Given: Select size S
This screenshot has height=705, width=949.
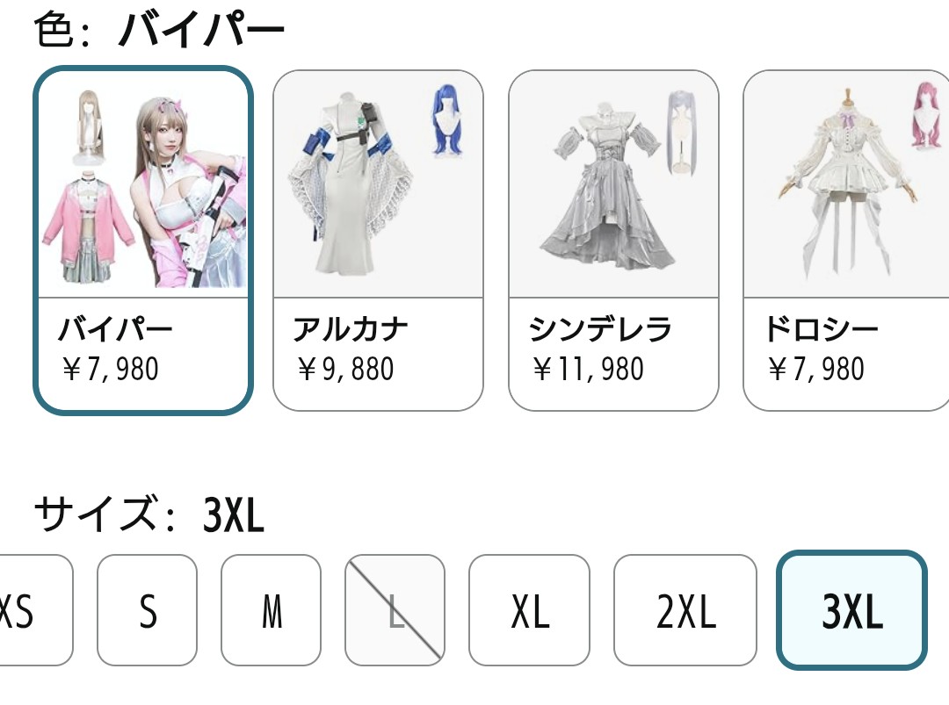Looking at the screenshot, I should click(147, 610).
